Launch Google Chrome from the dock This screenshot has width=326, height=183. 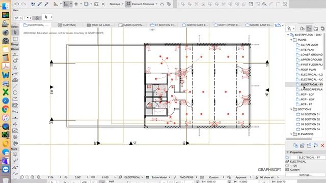pos(6,109)
